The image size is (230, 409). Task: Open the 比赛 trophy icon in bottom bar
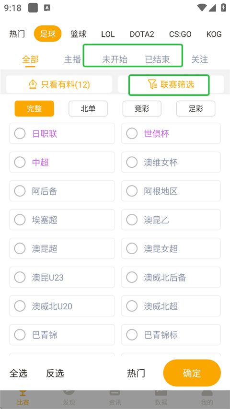[23, 392]
